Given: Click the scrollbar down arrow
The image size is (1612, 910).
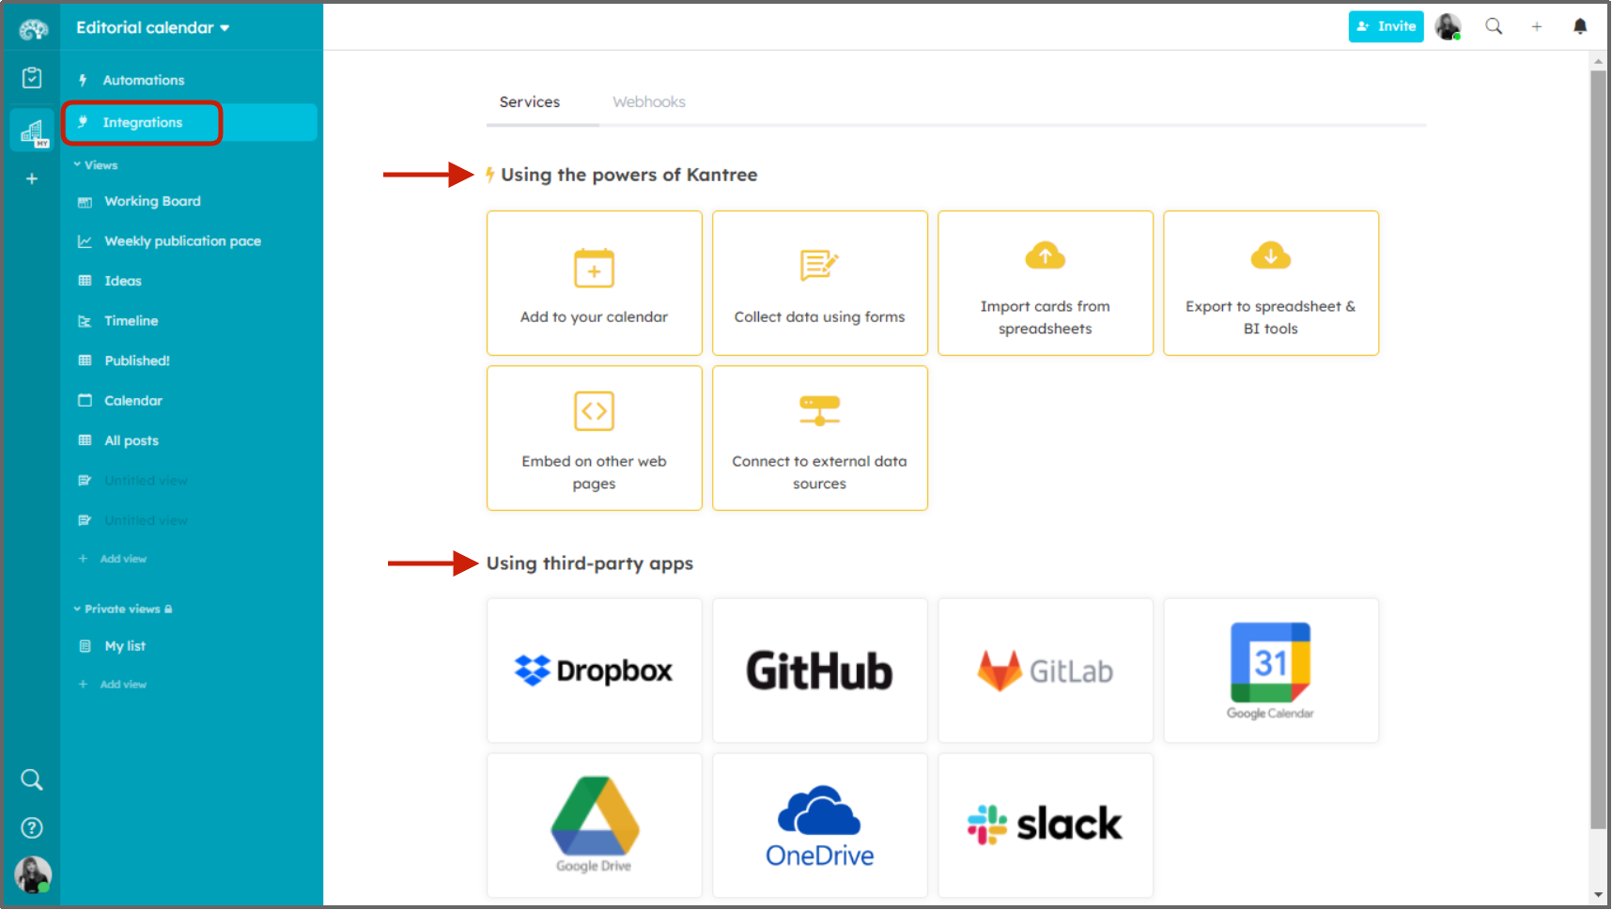Looking at the screenshot, I should (1598, 895).
